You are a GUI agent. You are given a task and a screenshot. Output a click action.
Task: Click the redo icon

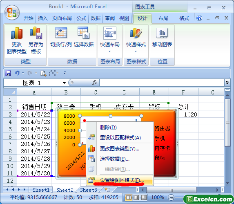30,73
